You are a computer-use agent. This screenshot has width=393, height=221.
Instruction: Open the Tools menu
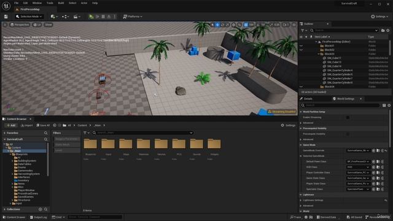(x=50, y=3)
